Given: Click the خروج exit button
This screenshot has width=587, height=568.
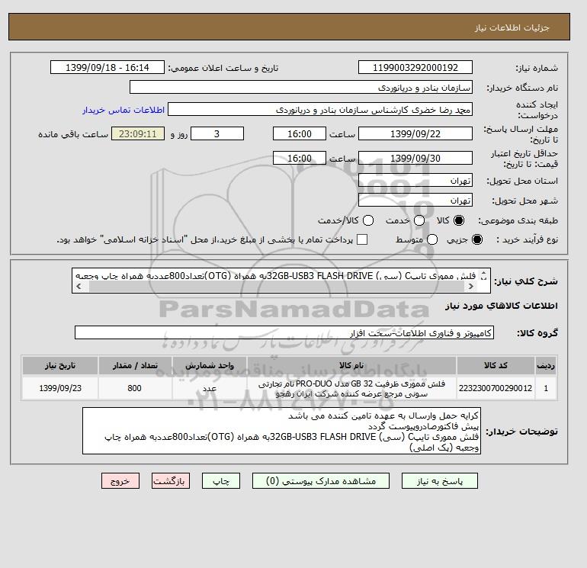Looking at the screenshot, I should (120, 481).
